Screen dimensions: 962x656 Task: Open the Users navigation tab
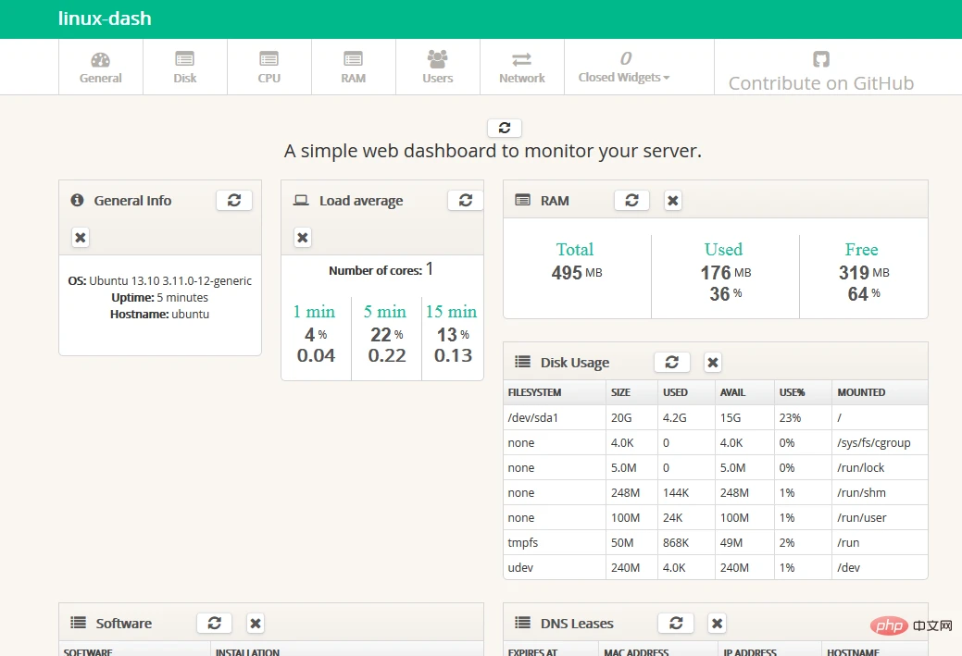tap(437, 68)
